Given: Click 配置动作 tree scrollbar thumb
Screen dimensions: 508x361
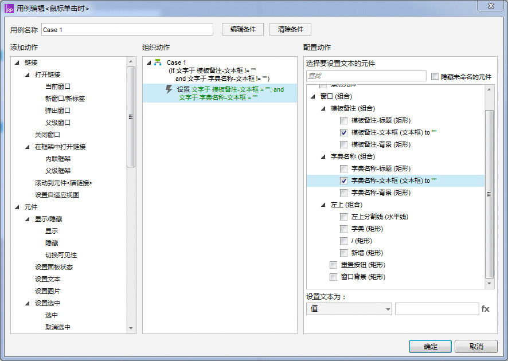Looking at the screenshot, I should (489, 194).
